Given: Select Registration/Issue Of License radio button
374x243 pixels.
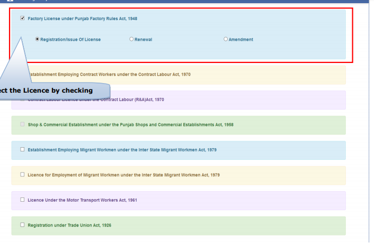Looking at the screenshot, I should coord(37,39).
